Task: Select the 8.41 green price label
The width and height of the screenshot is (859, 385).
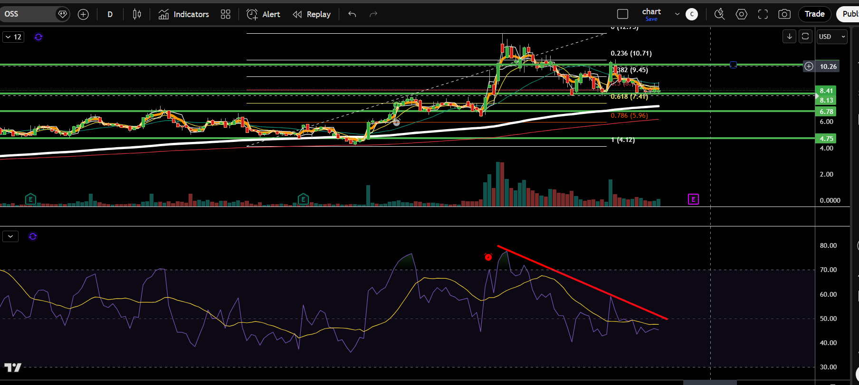Action: point(826,91)
